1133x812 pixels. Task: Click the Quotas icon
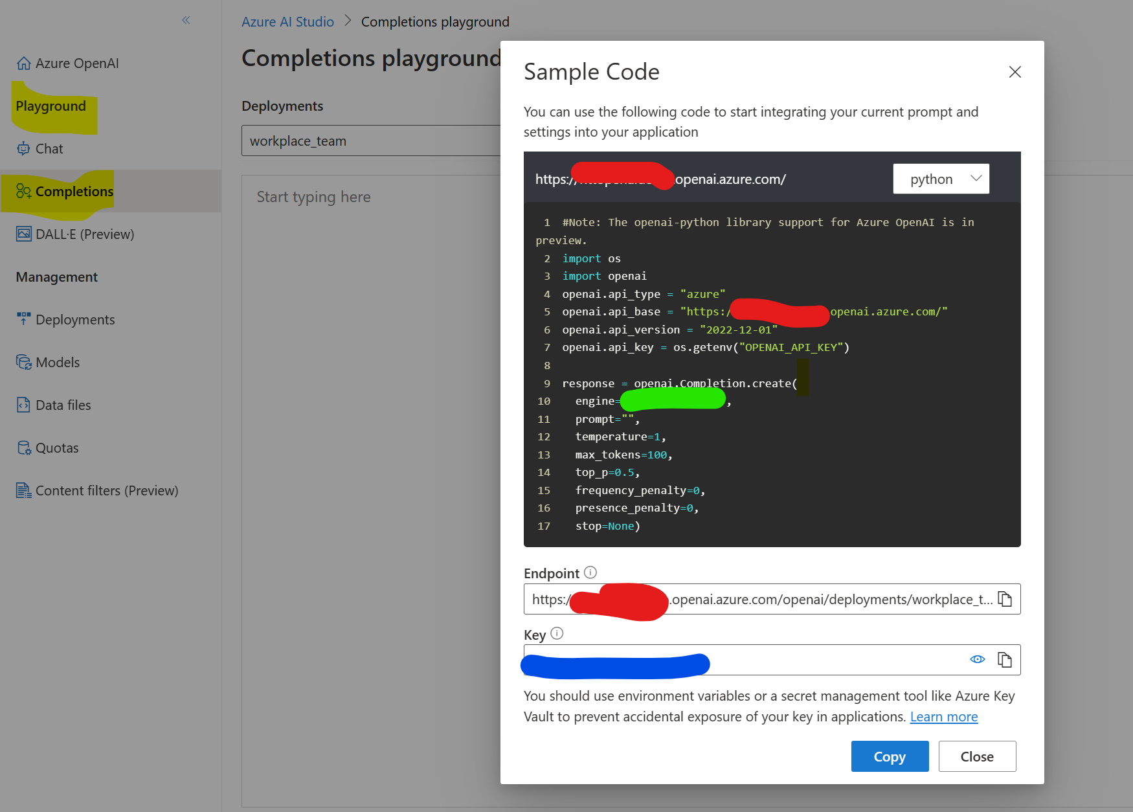tap(24, 447)
